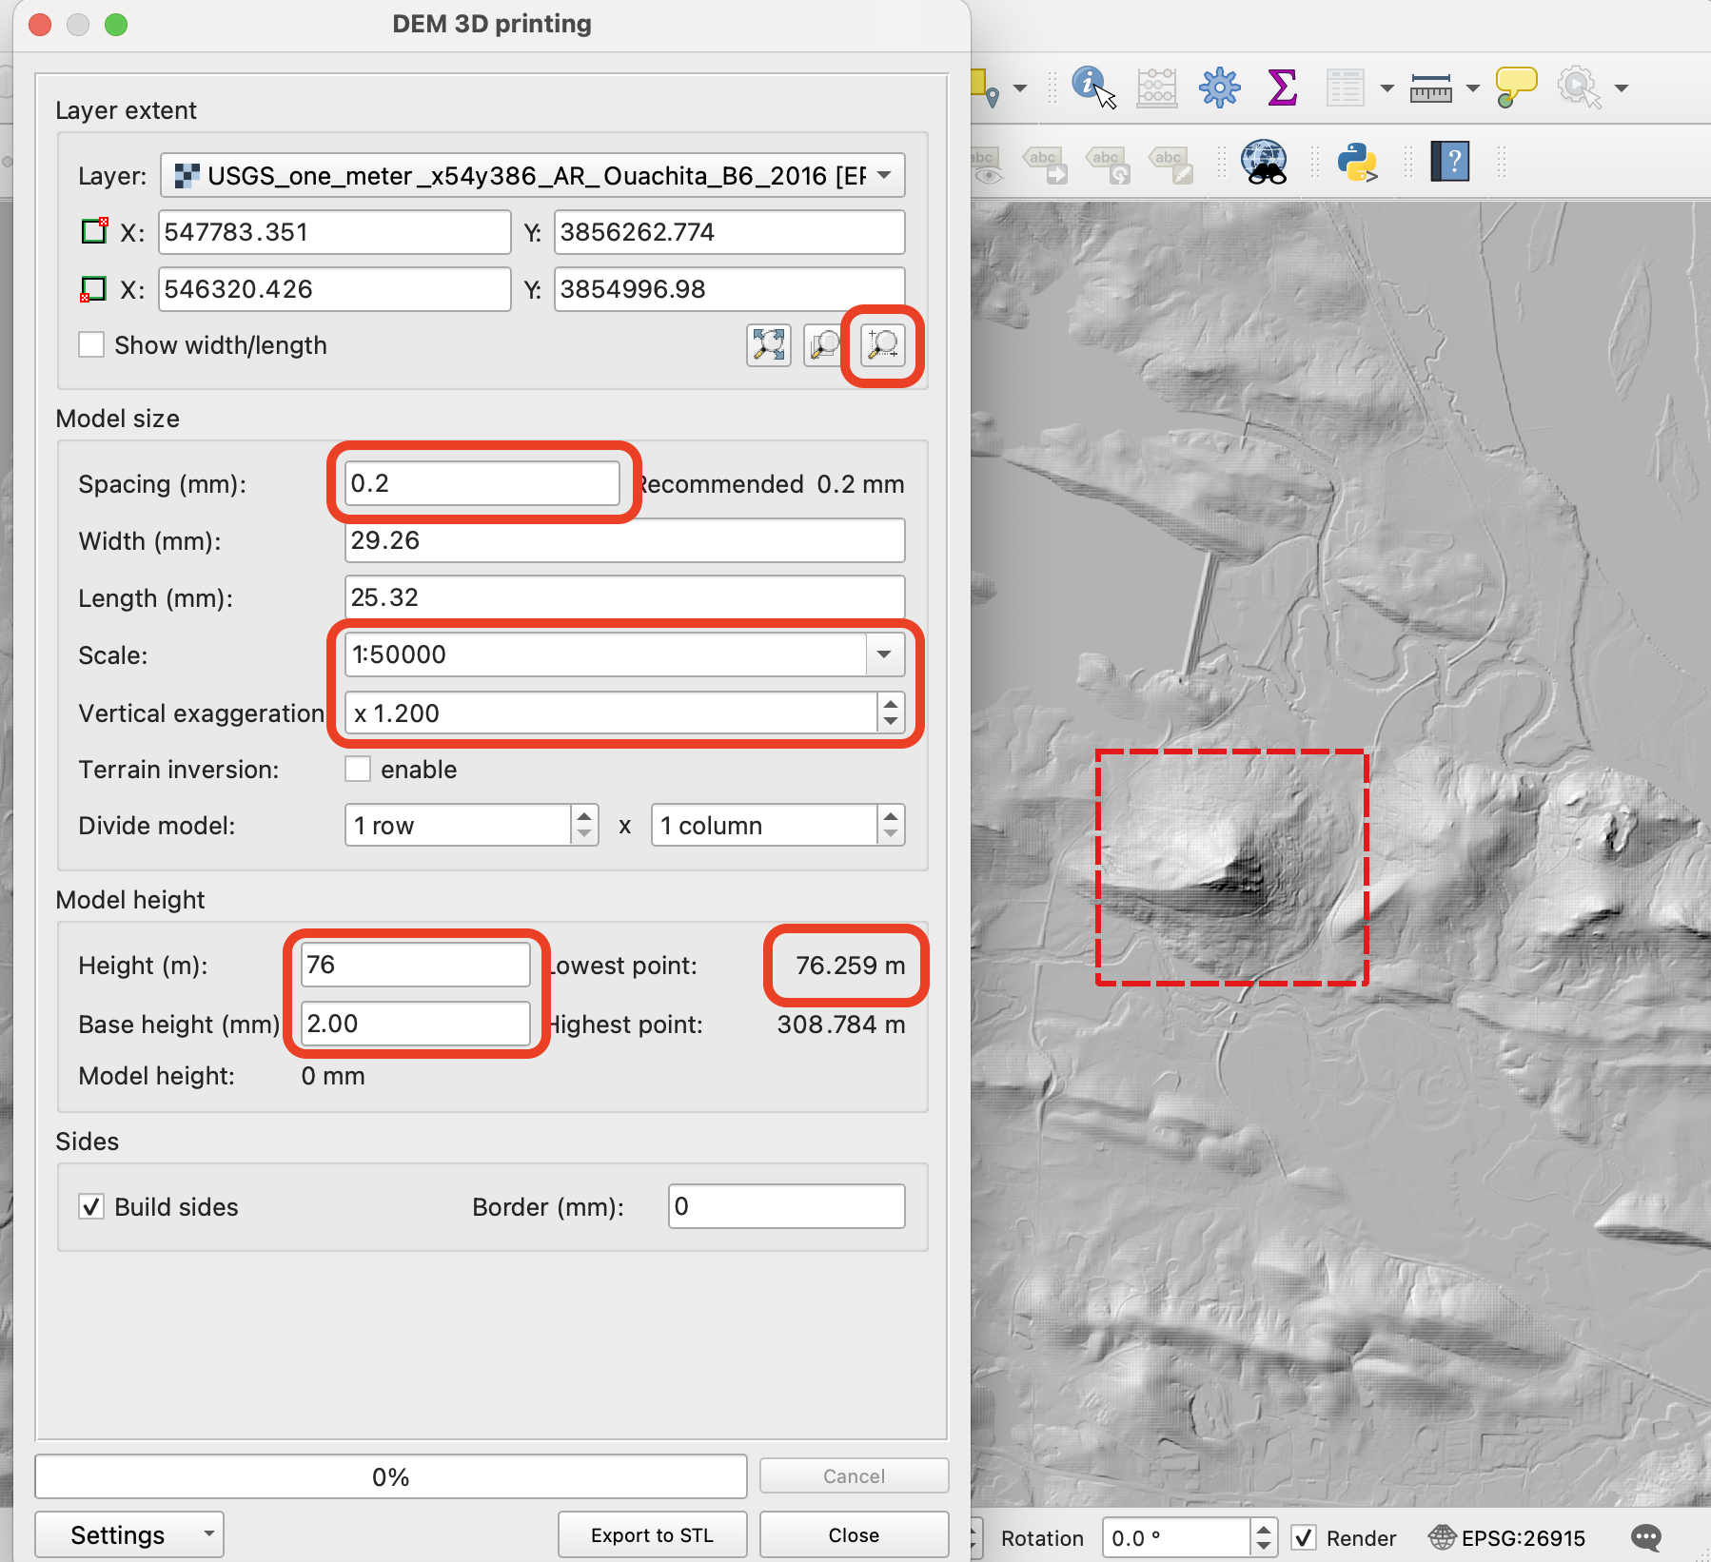
Task: Click the 'Recommended 0.2 mm' text
Action: click(771, 484)
